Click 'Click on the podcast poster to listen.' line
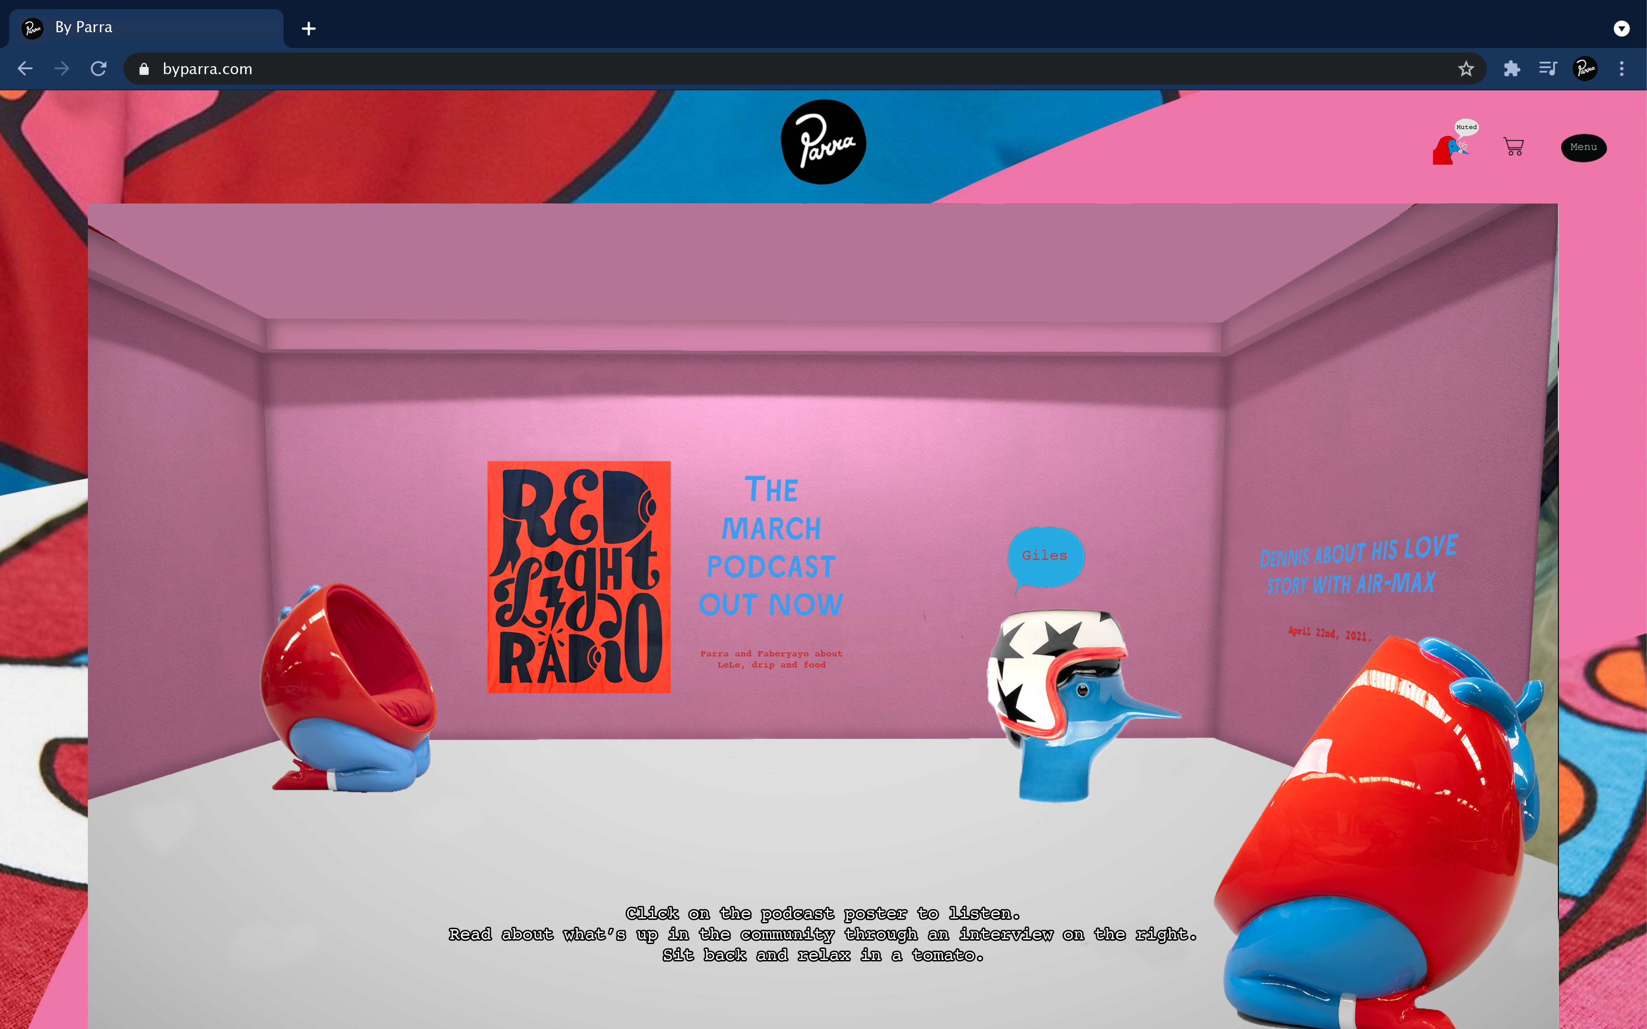This screenshot has width=1647, height=1029. tap(823, 913)
